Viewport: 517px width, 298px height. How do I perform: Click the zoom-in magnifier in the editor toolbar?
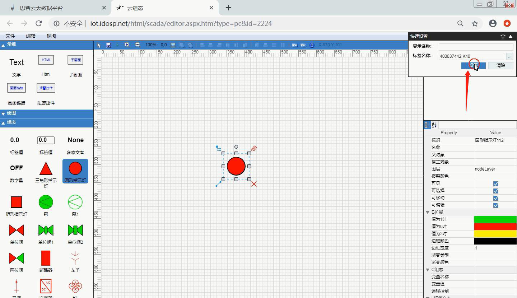127,45
